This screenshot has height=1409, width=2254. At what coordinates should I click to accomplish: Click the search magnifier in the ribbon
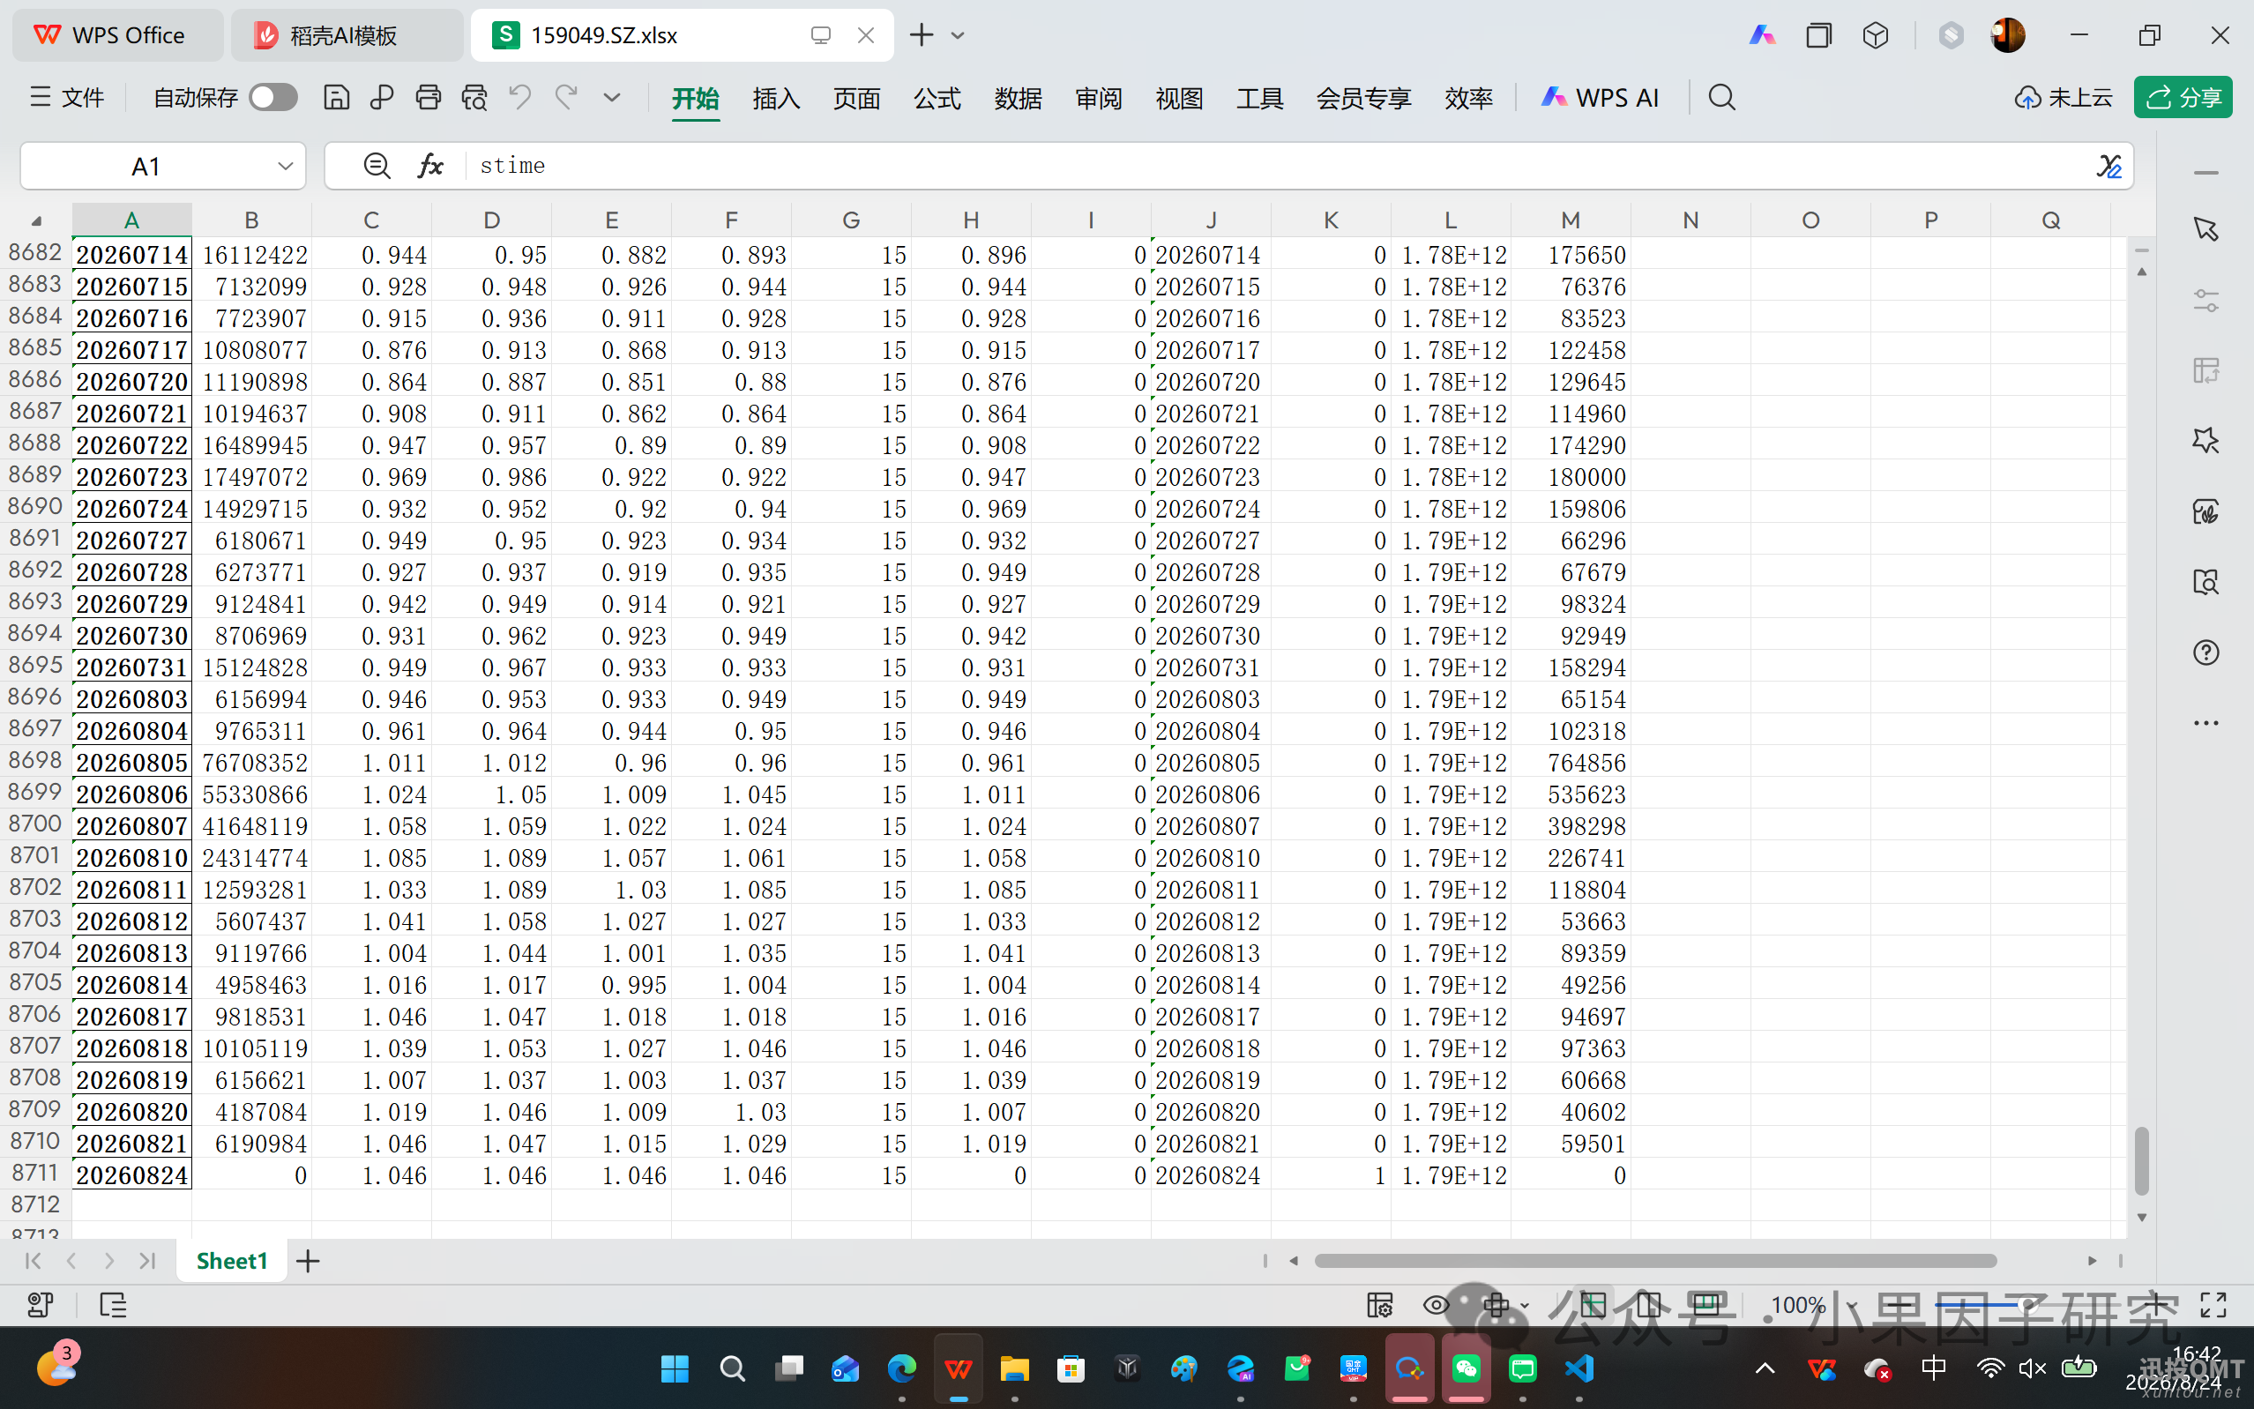tap(1722, 98)
